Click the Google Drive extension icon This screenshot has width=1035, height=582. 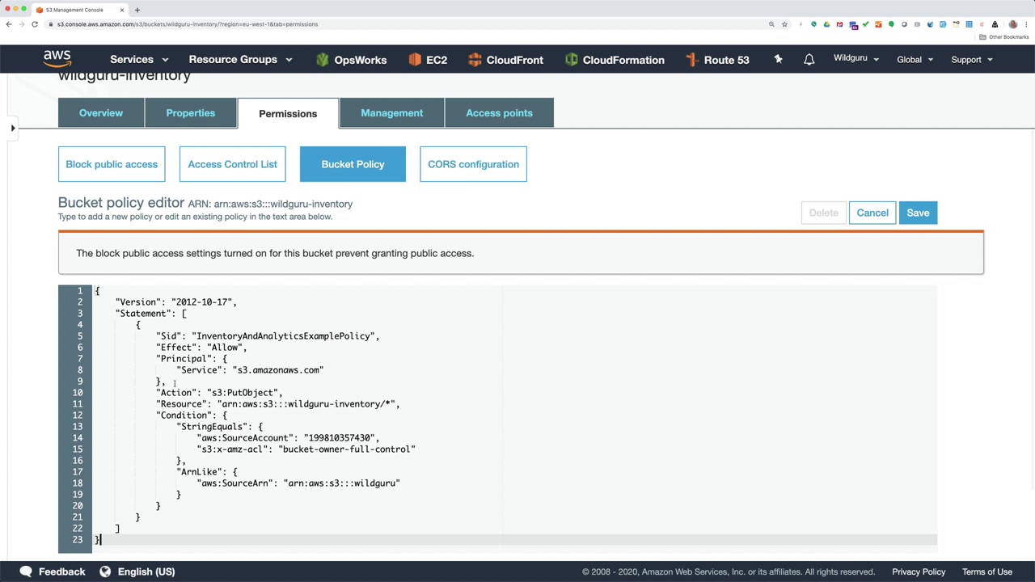(x=826, y=24)
